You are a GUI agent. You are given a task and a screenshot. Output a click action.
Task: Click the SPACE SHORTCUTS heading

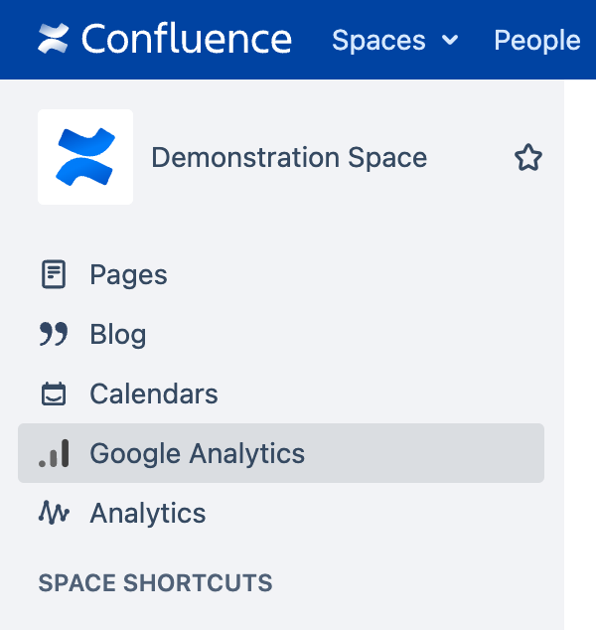pos(155,582)
